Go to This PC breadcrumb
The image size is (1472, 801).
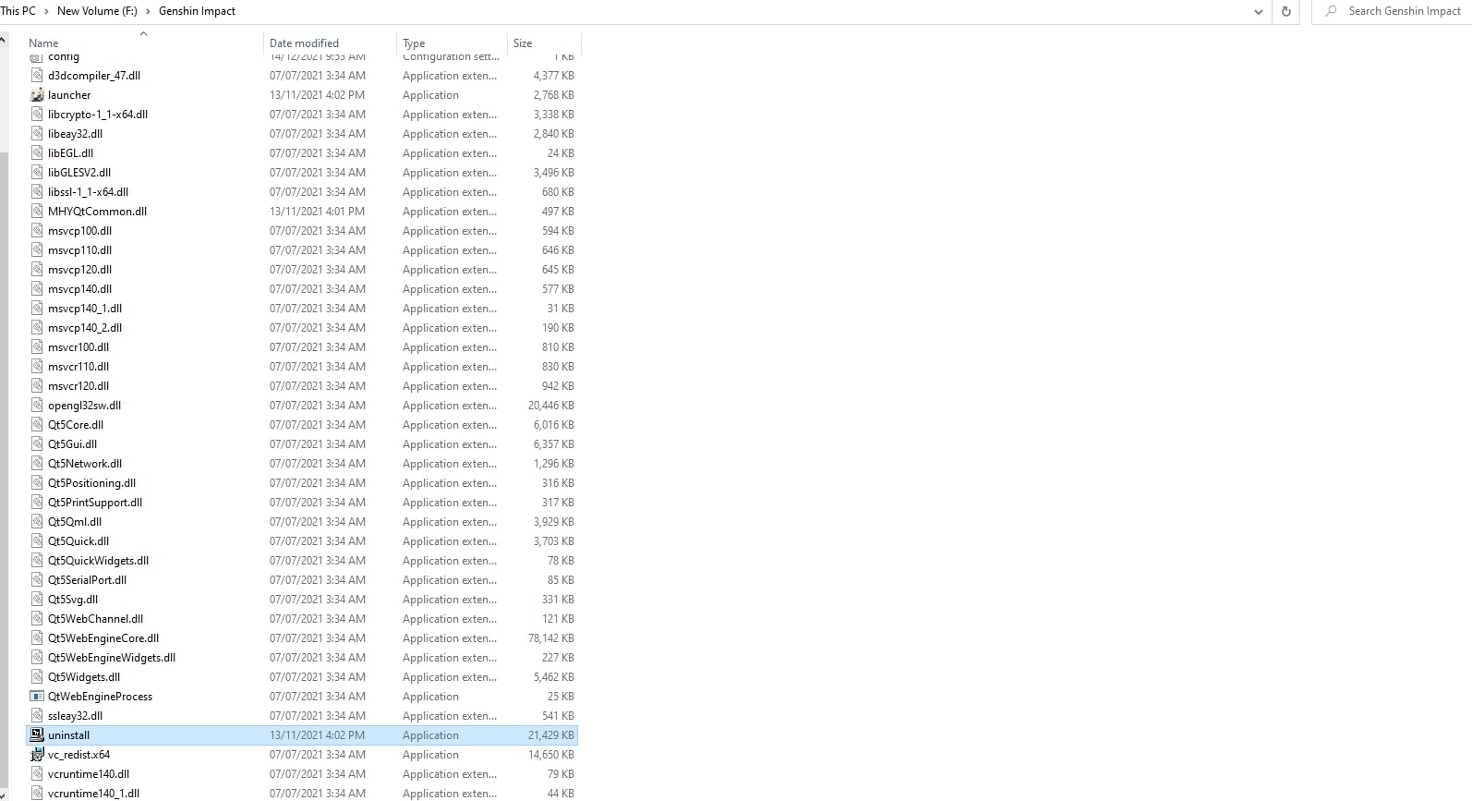pos(18,11)
